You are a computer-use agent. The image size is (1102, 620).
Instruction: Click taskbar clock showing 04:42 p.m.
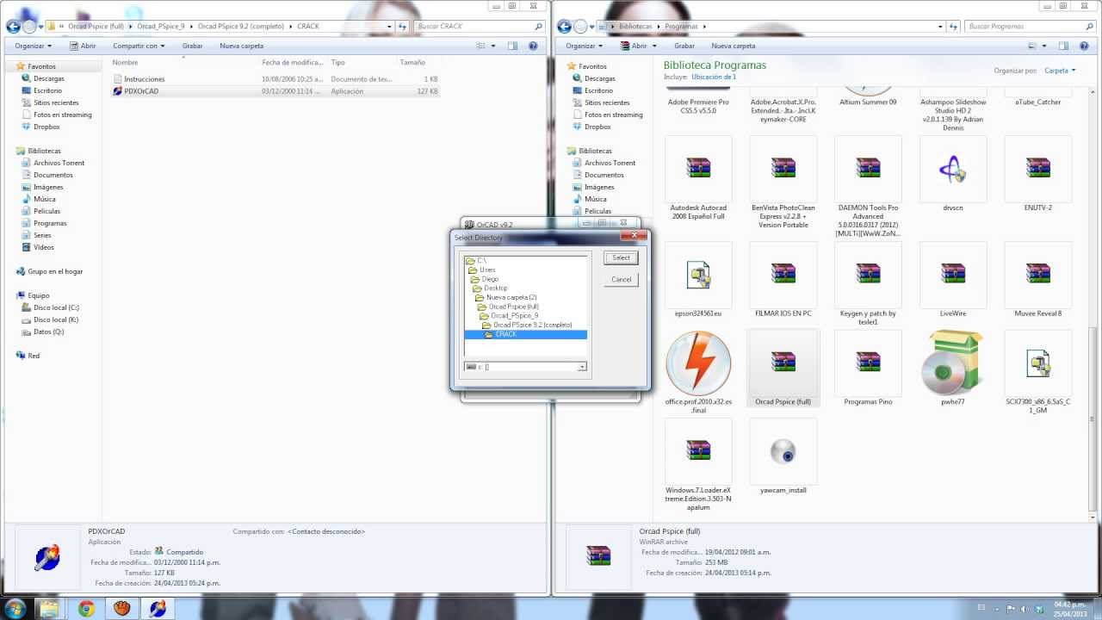pyautogui.click(x=1068, y=609)
